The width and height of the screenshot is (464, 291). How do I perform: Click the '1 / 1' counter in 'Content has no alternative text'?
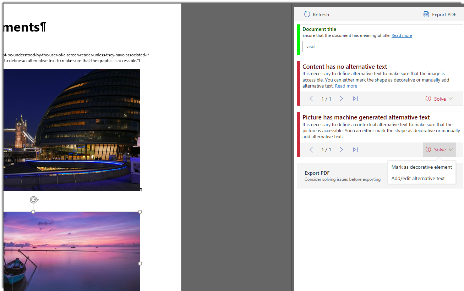[326, 99]
